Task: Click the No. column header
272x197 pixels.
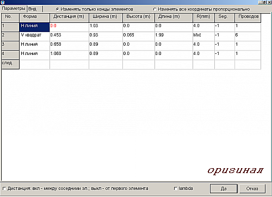Action: pos(10,18)
